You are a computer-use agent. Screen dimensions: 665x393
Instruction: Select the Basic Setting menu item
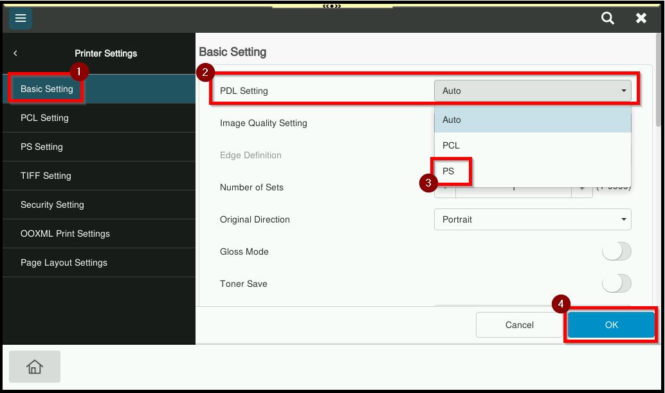click(47, 89)
